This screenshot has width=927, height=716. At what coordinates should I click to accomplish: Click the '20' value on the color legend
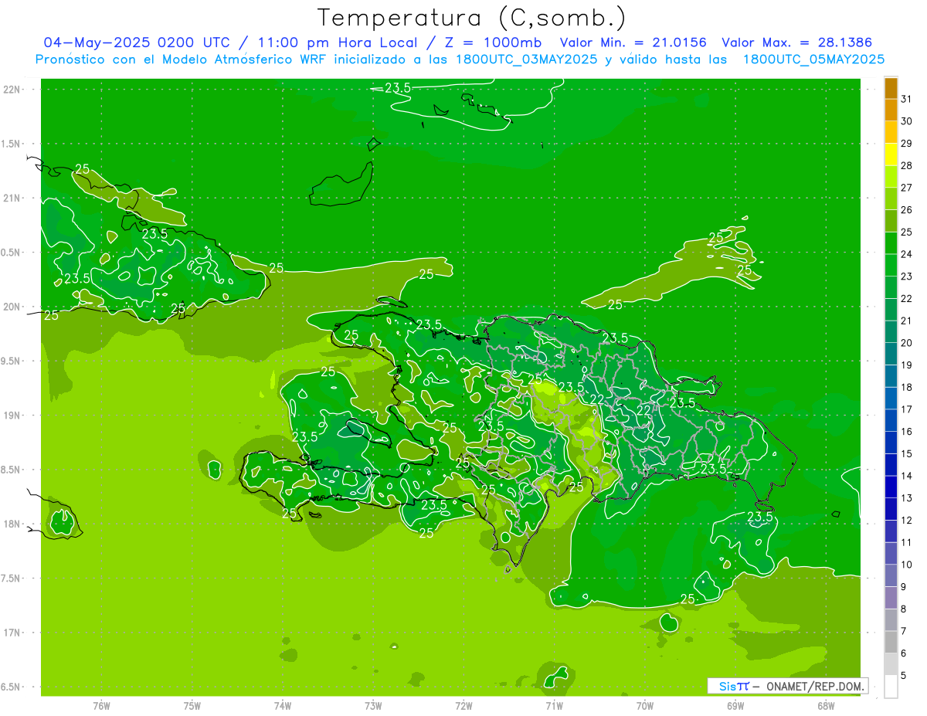click(x=907, y=342)
